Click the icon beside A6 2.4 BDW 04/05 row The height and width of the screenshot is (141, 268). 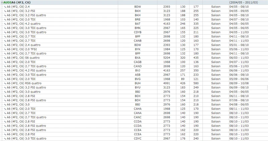point(5,7)
